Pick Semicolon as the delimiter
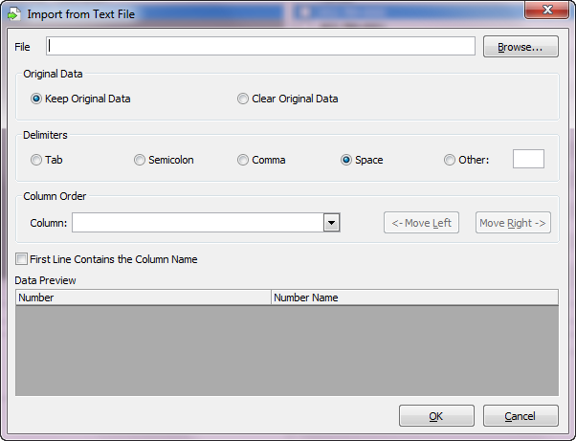This screenshot has width=576, height=441. click(140, 160)
